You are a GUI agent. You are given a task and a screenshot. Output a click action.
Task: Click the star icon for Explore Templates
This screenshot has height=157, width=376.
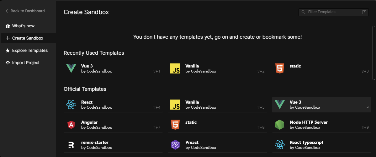tap(8, 51)
